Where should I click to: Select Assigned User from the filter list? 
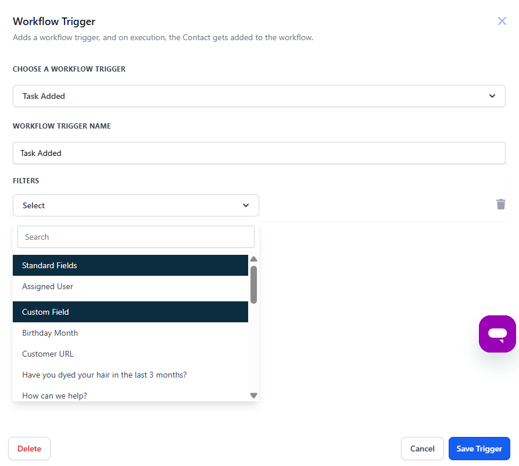pos(48,286)
